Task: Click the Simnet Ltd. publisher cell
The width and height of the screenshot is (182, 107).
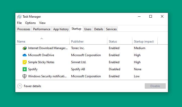Action: (79, 62)
